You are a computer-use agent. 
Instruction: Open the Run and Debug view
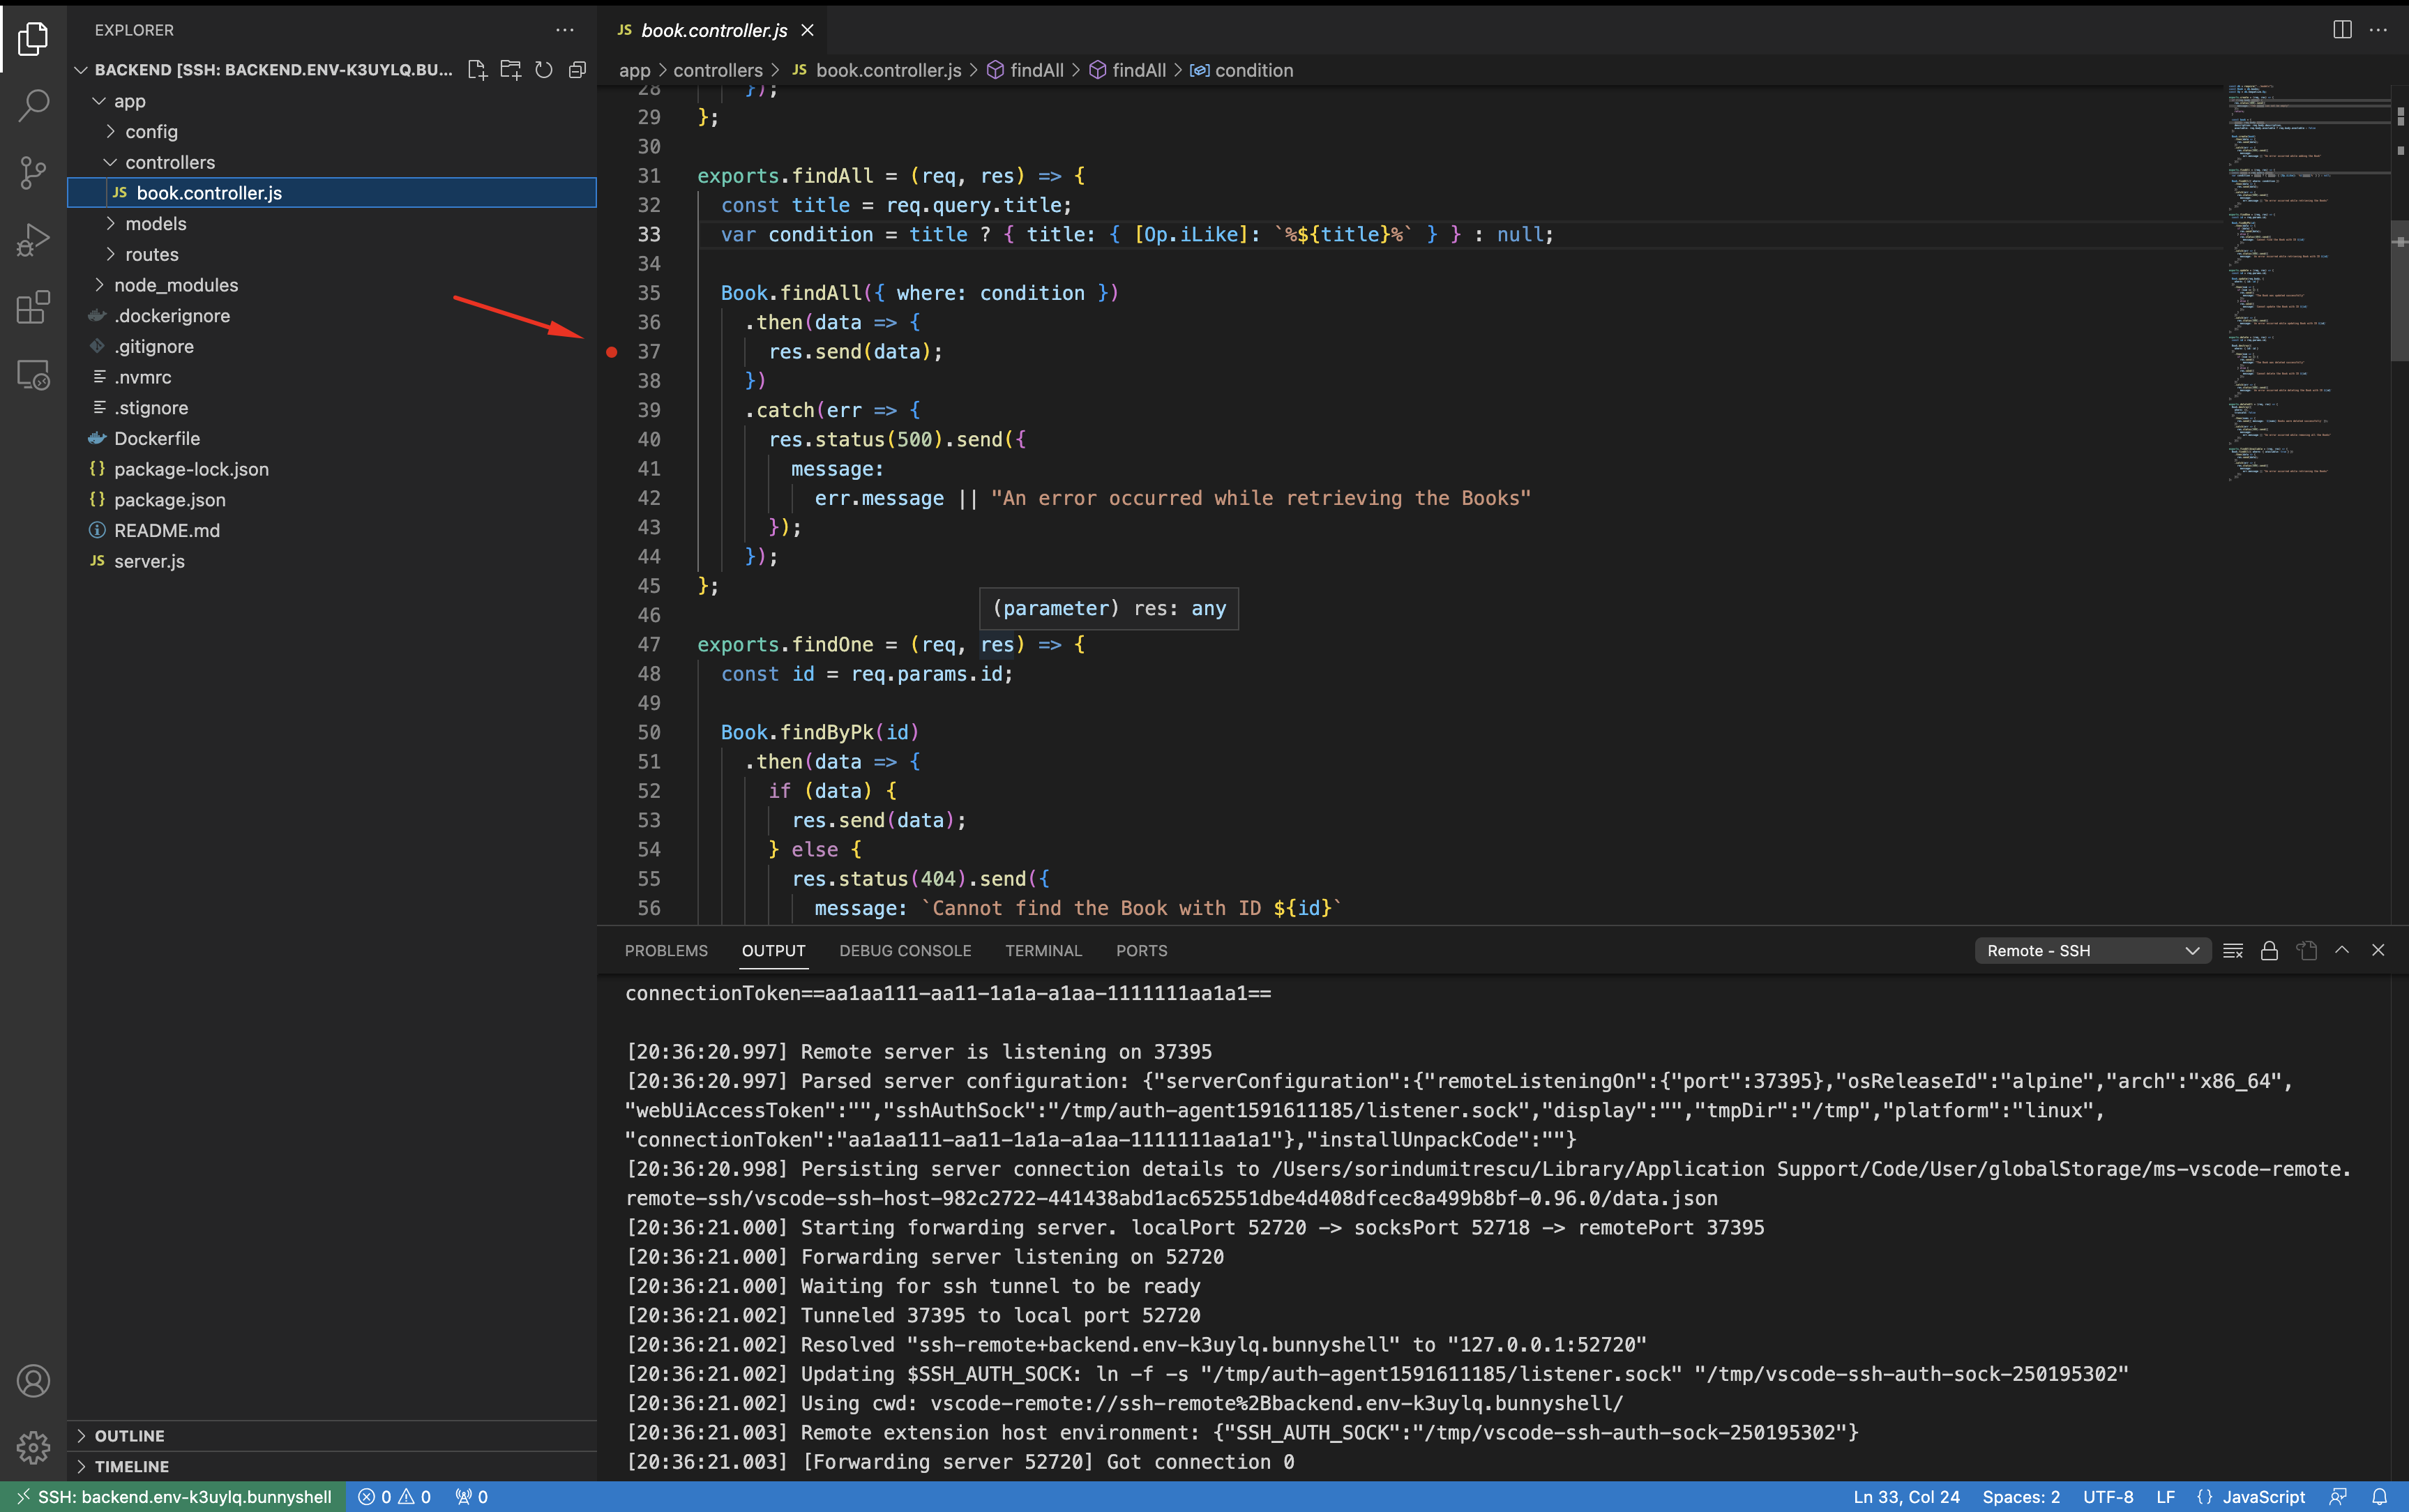click(x=33, y=240)
